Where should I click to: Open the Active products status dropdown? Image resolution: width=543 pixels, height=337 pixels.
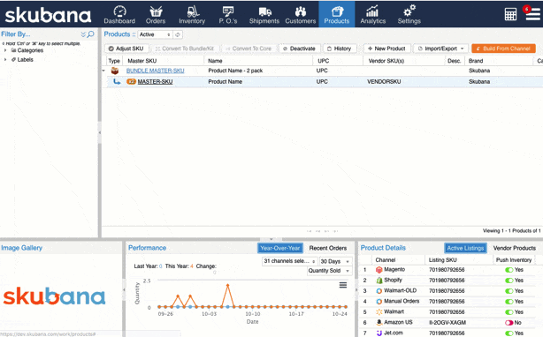click(x=155, y=34)
